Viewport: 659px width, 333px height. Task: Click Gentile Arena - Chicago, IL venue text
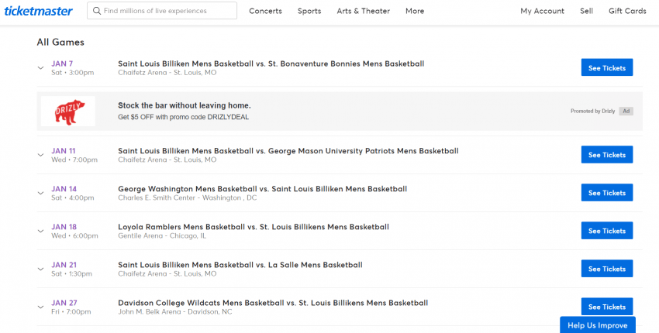pyautogui.click(x=162, y=236)
